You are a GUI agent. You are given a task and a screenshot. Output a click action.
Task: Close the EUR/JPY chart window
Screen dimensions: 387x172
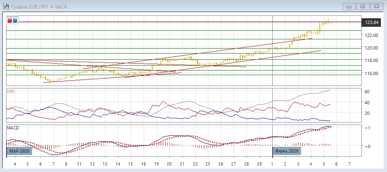pos(376,6)
